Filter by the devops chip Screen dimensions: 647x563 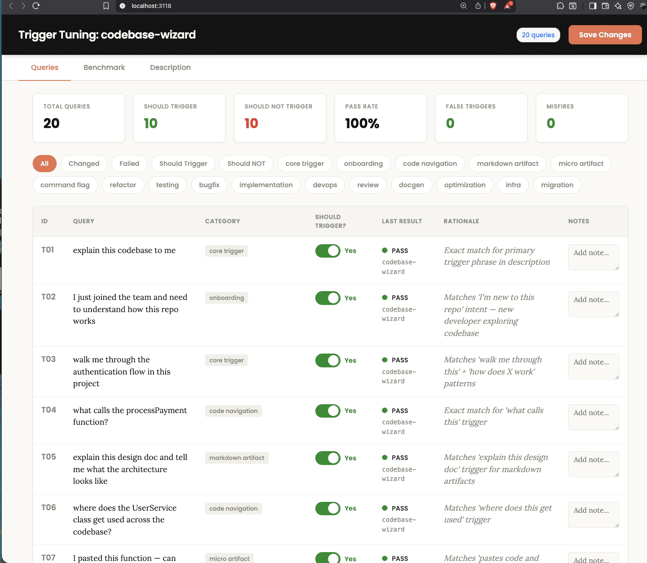[x=325, y=185]
